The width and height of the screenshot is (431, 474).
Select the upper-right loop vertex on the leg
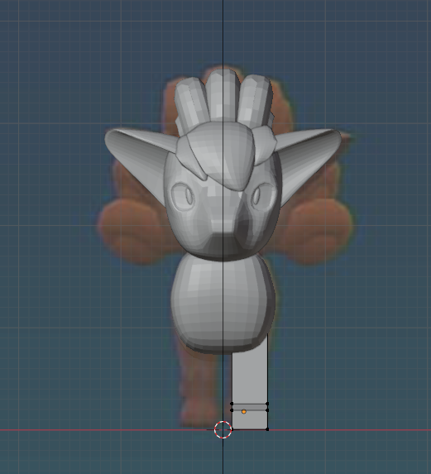pyautogui.click(x=267, y=404)
